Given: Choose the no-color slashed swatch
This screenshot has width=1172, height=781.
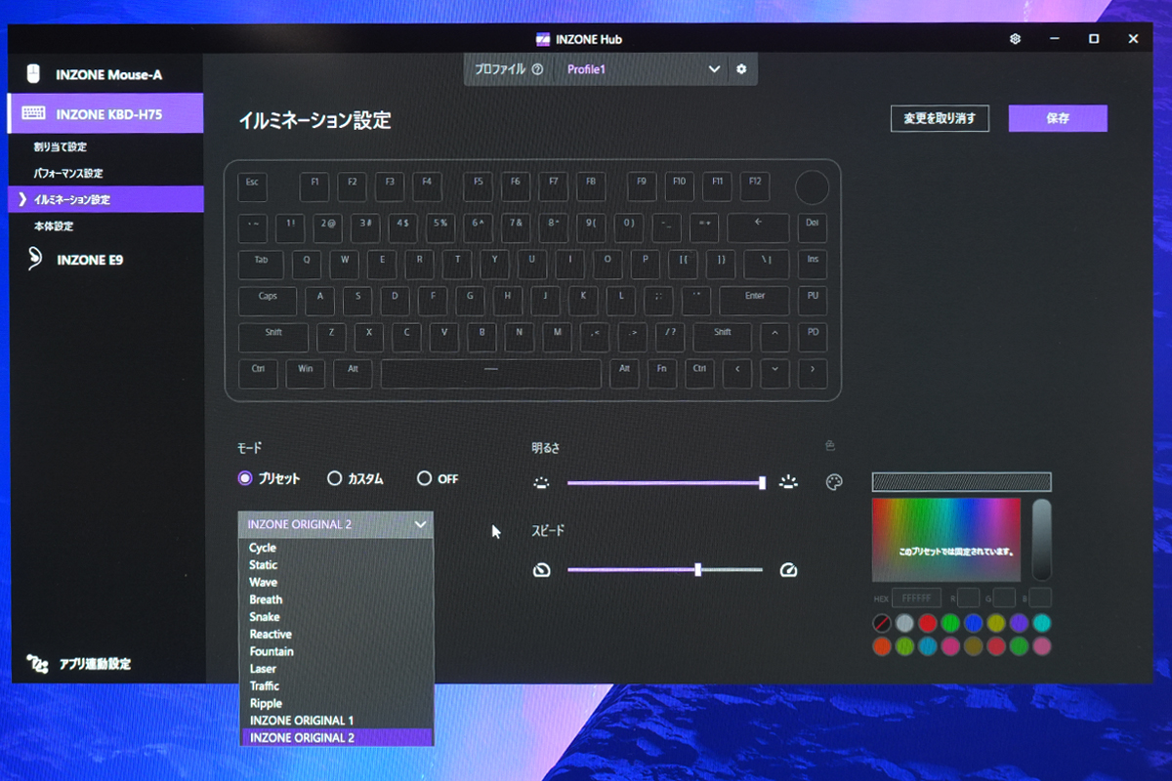Looking at the screenshot, I should tap(882, 623).
